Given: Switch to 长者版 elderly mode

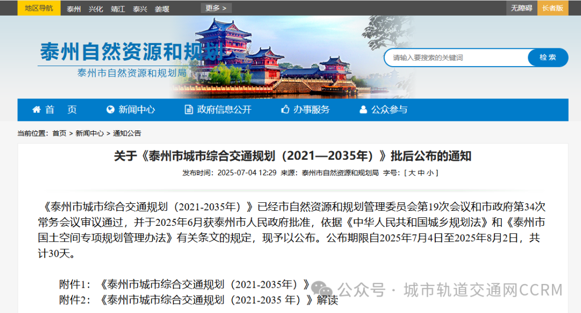Looking at the screenshot, I should pyautogui.click(x=552, y=8).
